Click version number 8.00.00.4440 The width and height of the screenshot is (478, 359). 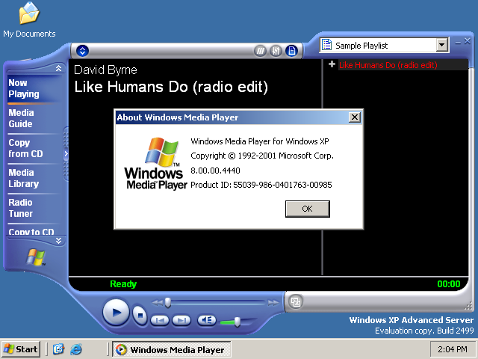215,171
